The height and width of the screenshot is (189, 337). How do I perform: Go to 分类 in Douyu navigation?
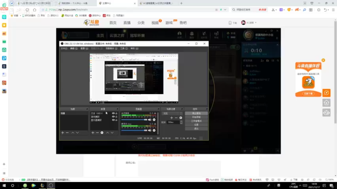(x=141, y=23)
